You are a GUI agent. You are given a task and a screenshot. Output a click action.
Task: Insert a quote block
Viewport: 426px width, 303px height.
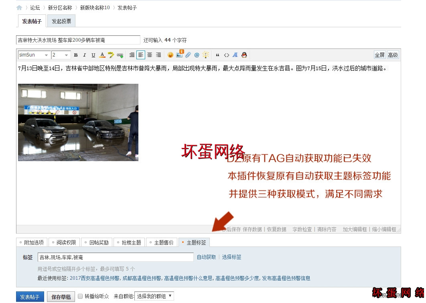click(217, 55)
